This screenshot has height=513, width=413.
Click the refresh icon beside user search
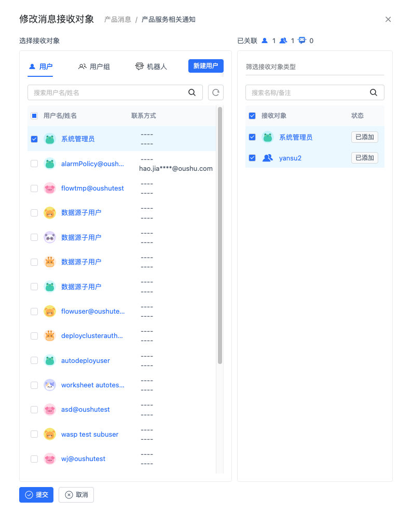pos(216,92)
